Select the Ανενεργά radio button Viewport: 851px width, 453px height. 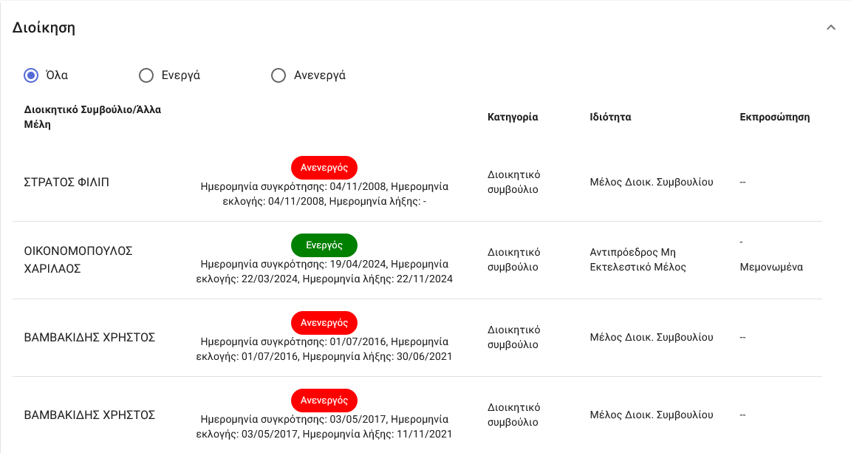pos(278,75)
